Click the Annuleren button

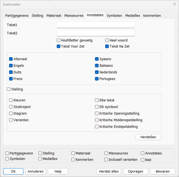click(x=36, y=171)
